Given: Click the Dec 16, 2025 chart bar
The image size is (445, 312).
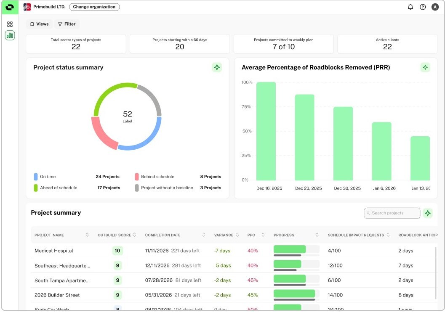Looking at the screenshot, I should pyautogui.click(x=266, y=131).
